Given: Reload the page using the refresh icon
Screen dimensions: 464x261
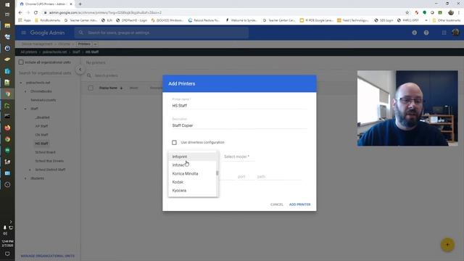Looking at the screenshot, I should (x=36, y=12).
